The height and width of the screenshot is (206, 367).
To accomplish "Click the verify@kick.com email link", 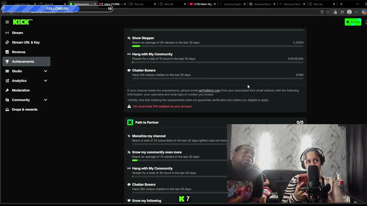I will click(209, 90).
